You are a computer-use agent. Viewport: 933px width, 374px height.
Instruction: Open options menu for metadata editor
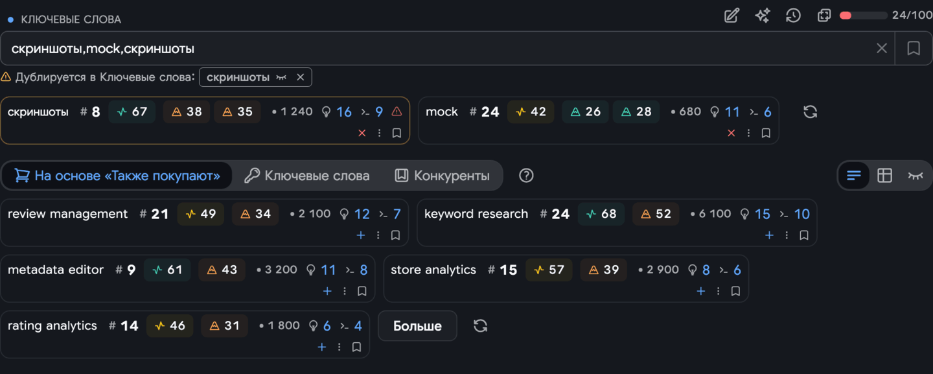(345, 291)
